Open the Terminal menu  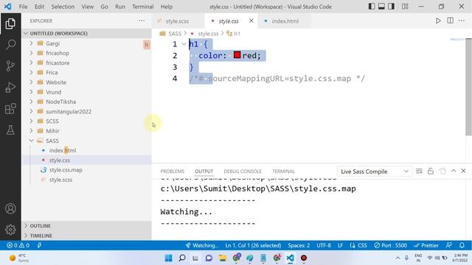[x=142, y=7]
